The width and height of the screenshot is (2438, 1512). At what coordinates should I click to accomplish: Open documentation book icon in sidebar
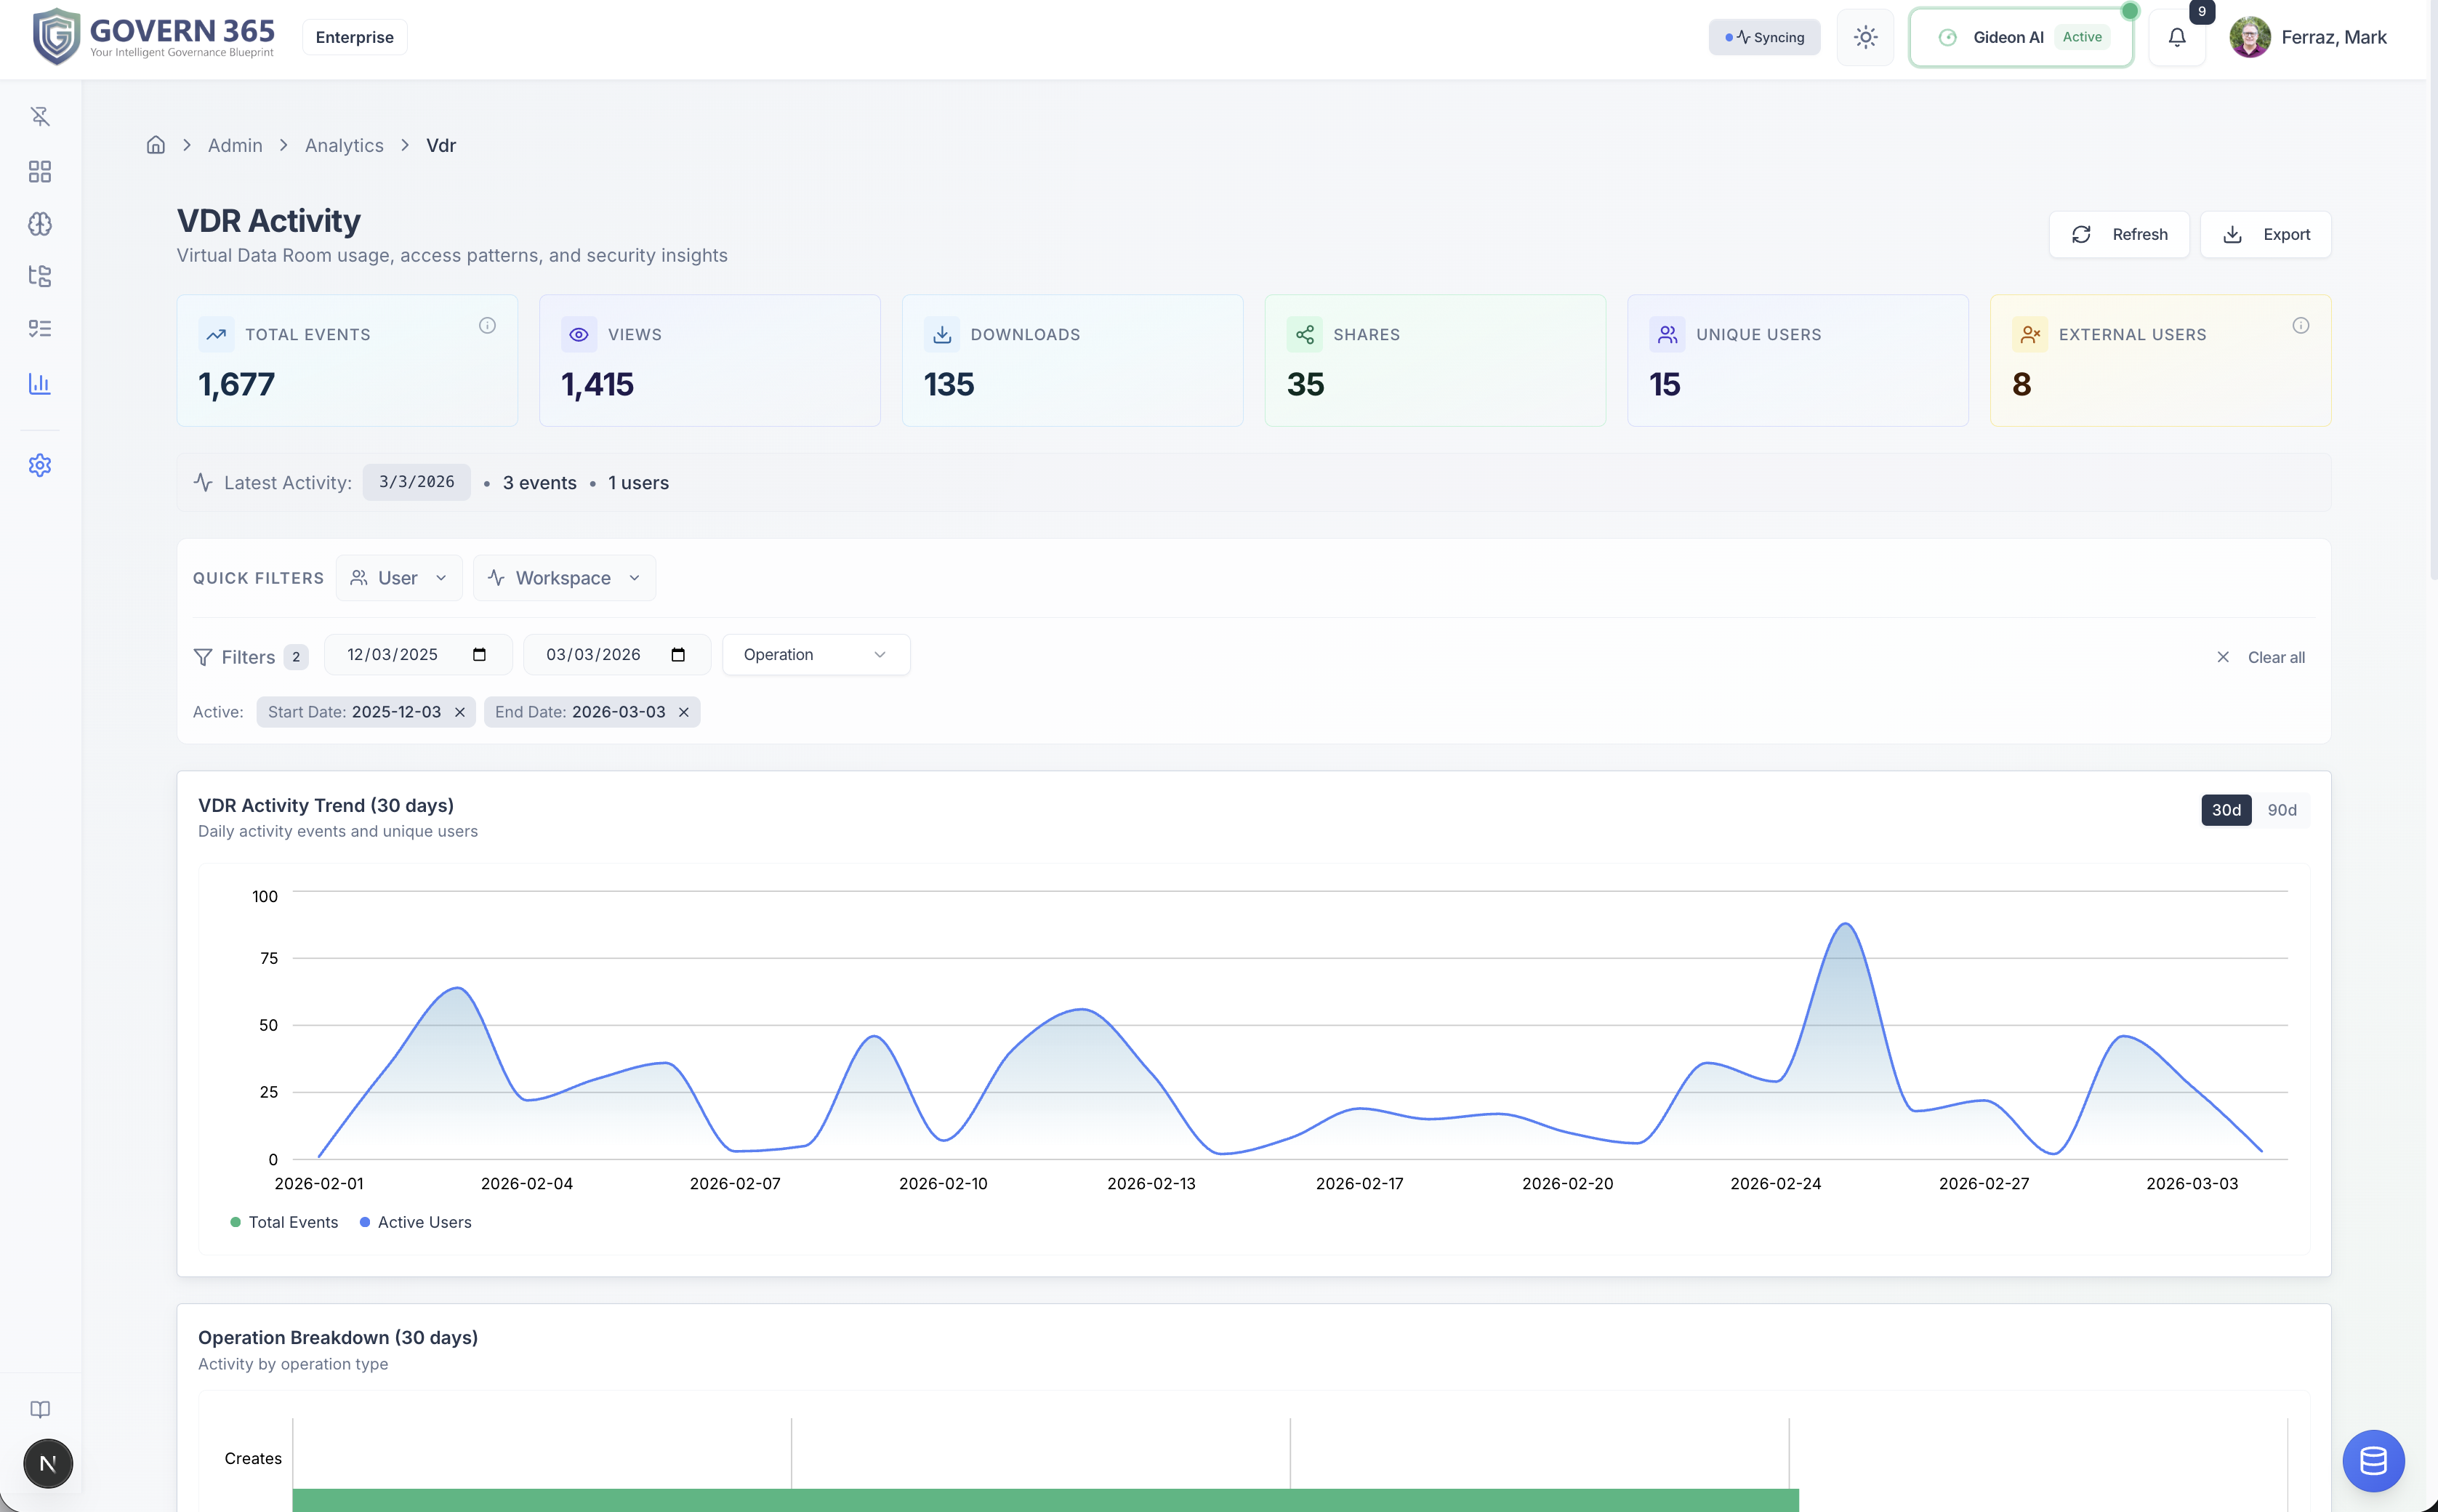click(x=40, y=1409)
